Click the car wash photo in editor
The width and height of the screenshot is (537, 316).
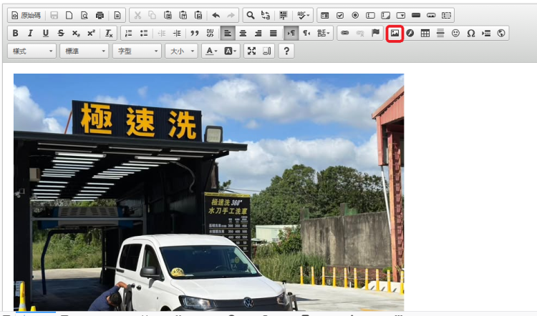tap(208, 192)
